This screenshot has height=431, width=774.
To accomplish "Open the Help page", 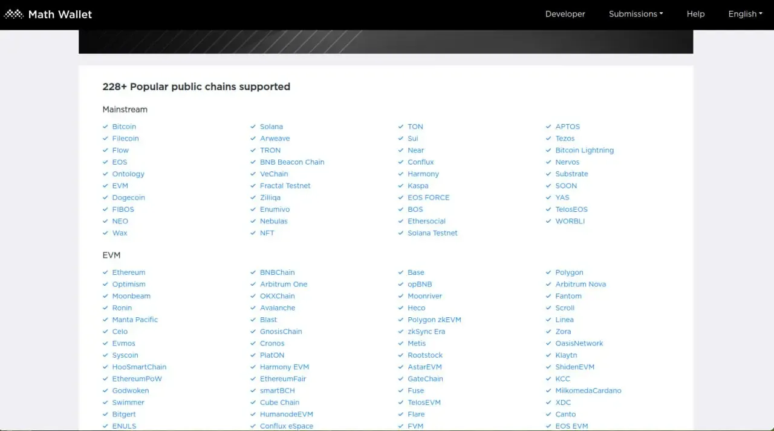I will click(695, 14).
